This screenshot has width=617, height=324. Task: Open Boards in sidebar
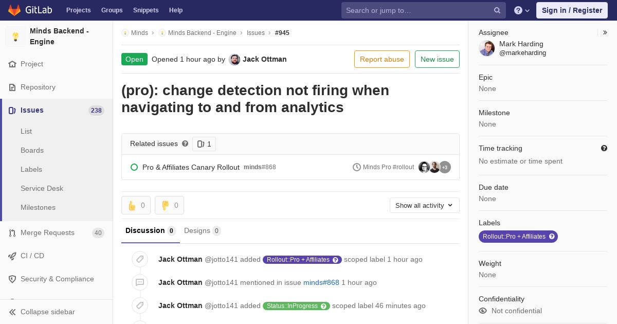(x=32, y=150)
